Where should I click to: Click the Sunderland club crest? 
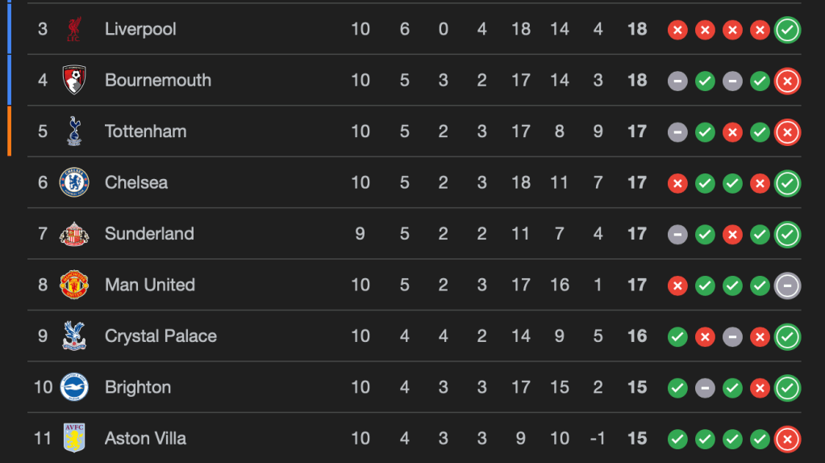tap(74, 234)
